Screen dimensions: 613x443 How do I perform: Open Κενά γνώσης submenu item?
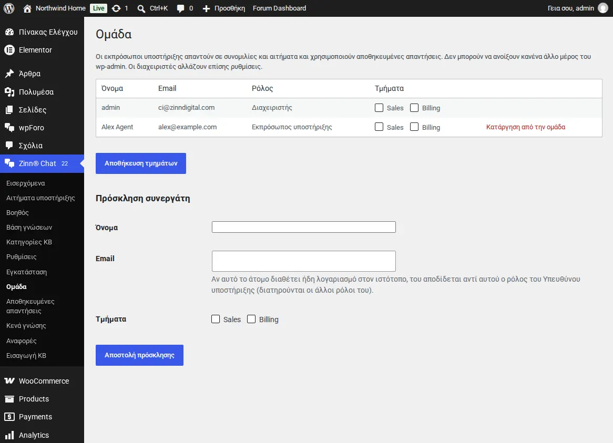click(x=26, y=325)
